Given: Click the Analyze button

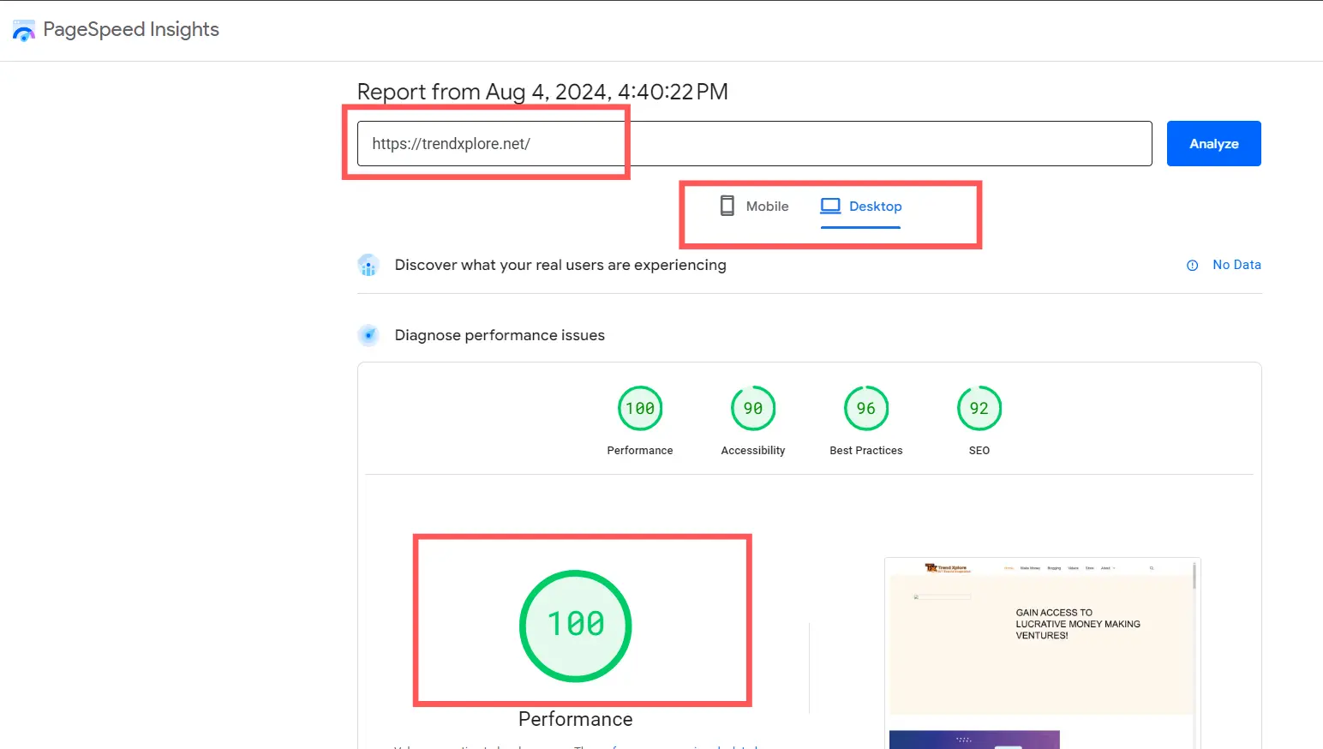Looking at the screenshot, I should (1213, 143).
